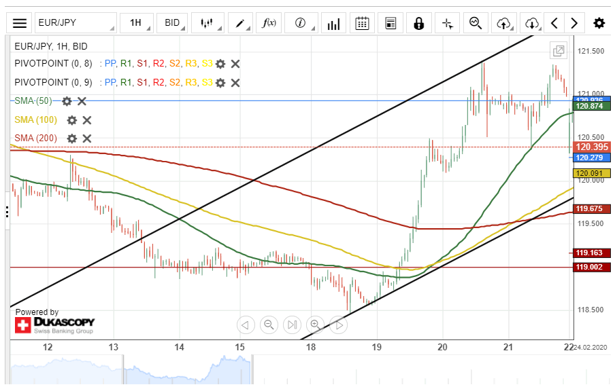Click the timeline overview navigator strip
Viewport: 615px width, 387px height.
[272, 370]
